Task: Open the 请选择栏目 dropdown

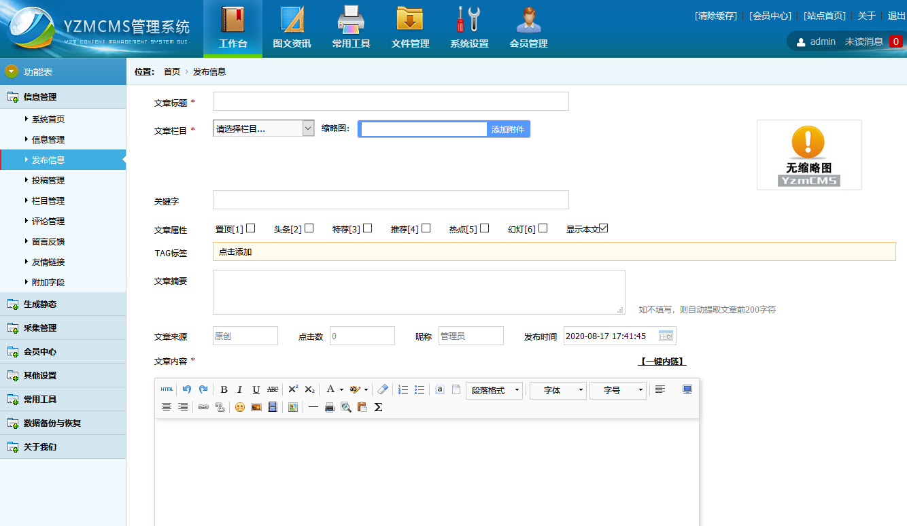Action: click(264, 128)
